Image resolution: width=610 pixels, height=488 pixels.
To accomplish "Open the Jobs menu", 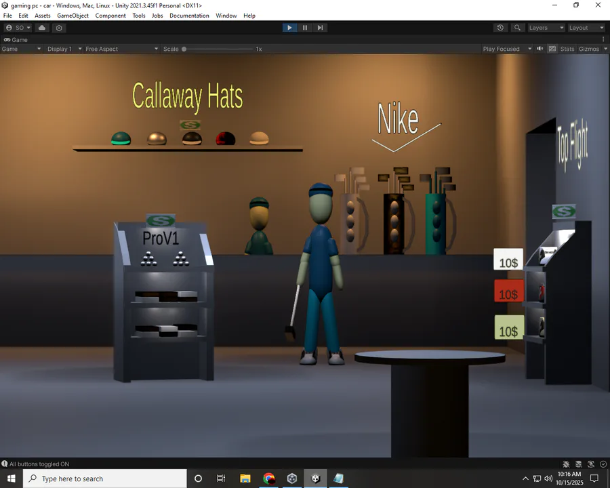I will (157, 16).
